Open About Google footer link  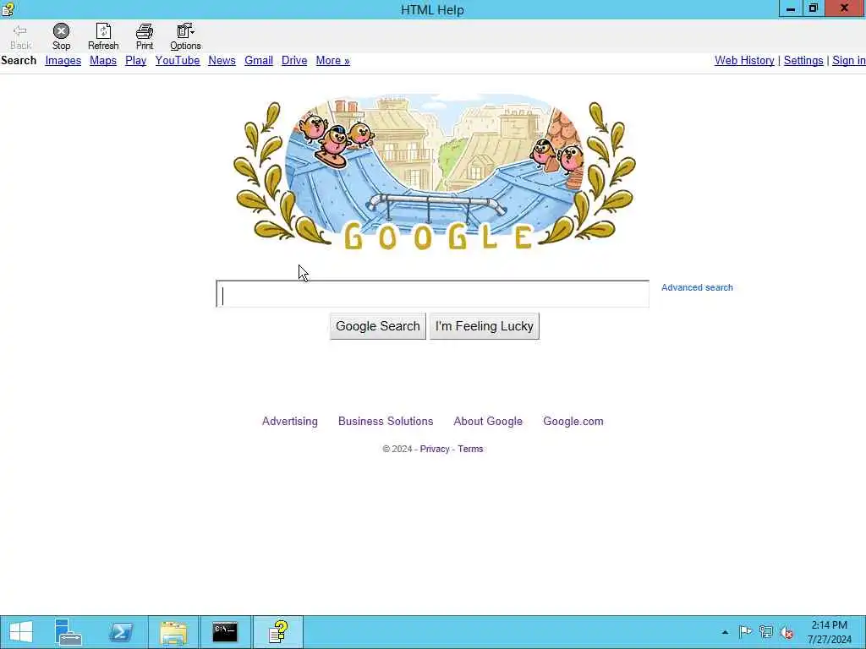pos(488,421)
